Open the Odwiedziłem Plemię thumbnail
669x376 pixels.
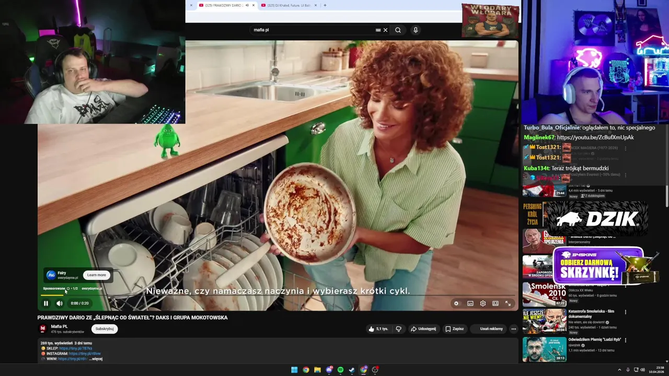click(544, 349)
